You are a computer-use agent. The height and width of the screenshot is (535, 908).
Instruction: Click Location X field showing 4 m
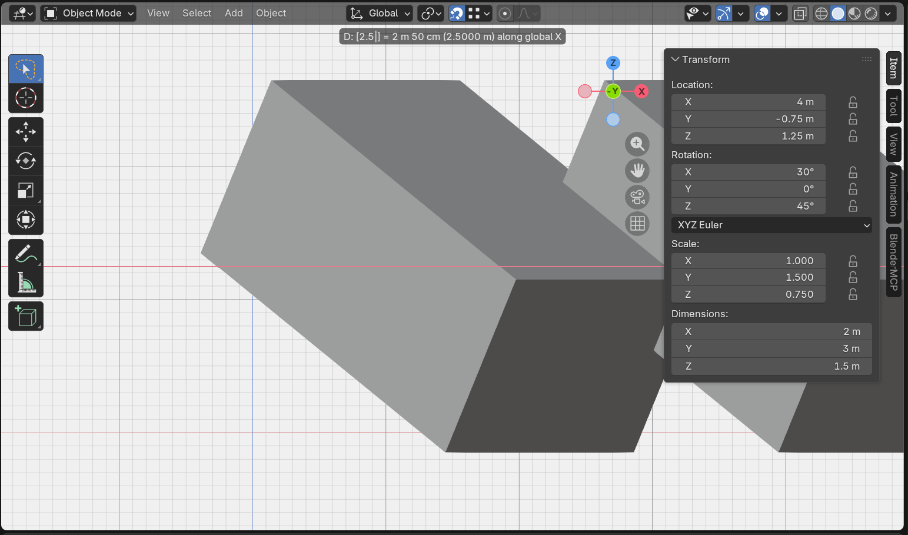click(749, 102)
